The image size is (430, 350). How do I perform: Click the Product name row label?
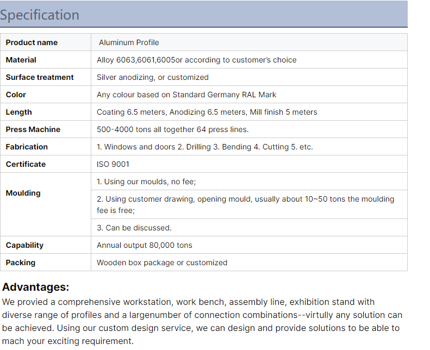pos(32,42)
